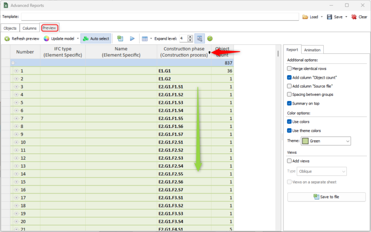Expand row number 5

16,102
